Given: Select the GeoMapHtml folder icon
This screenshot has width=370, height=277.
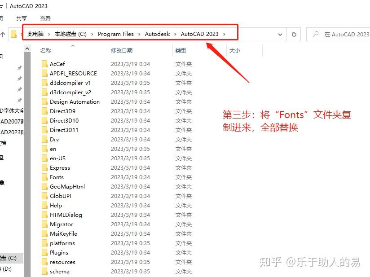Looking at the screenshot, I should [x=44, y=187].
